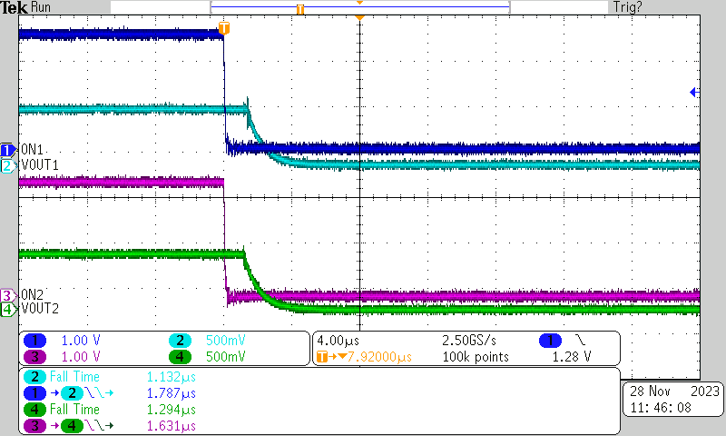Click the channel 2 Fall Time measurement badge
The image size is (726, 436).
tap(34, 377)
